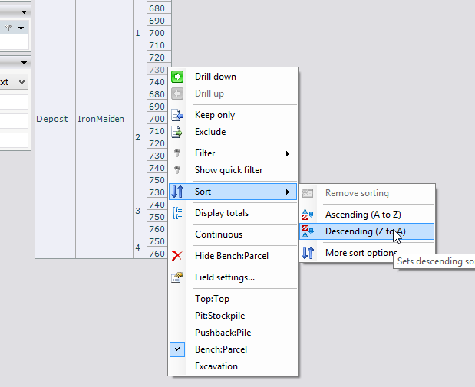Click the funnel icon beside Show quick filter

177,170
